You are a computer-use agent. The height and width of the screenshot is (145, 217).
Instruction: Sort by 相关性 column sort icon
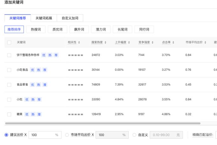coord(79,43)
